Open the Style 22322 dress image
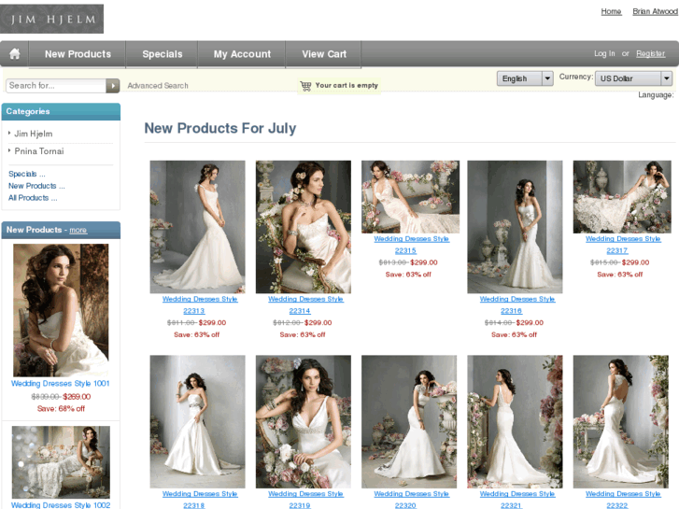The height and width of the screenshot is (509, 679). pyautogui.click(x=620, y=422)
